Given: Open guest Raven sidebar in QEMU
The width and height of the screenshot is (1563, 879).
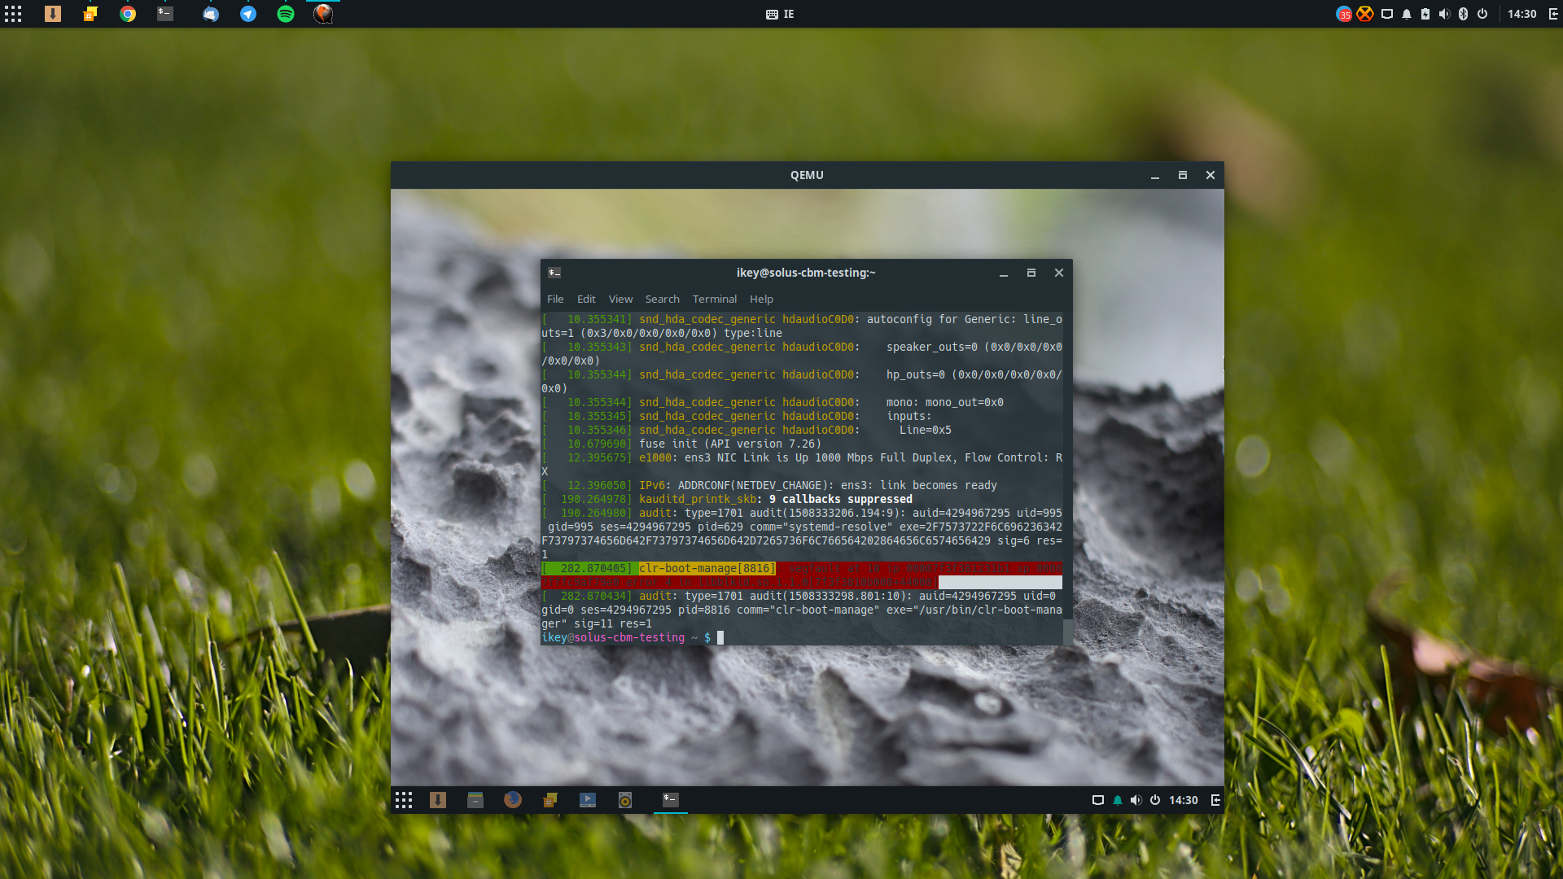Looking at the screenshot, I should click(1215, 800).
